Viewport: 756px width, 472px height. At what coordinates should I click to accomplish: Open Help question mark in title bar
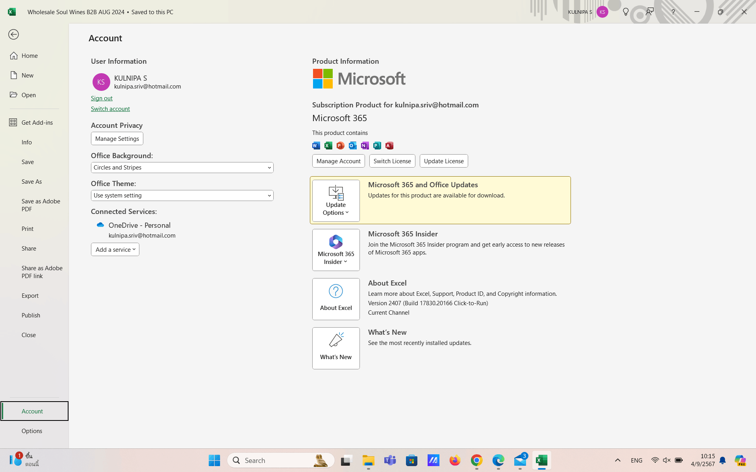click(x=673, y=12)
